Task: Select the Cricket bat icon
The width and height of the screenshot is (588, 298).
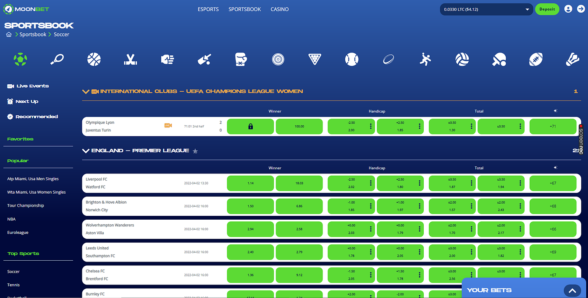Action: [x=204, y=59]
